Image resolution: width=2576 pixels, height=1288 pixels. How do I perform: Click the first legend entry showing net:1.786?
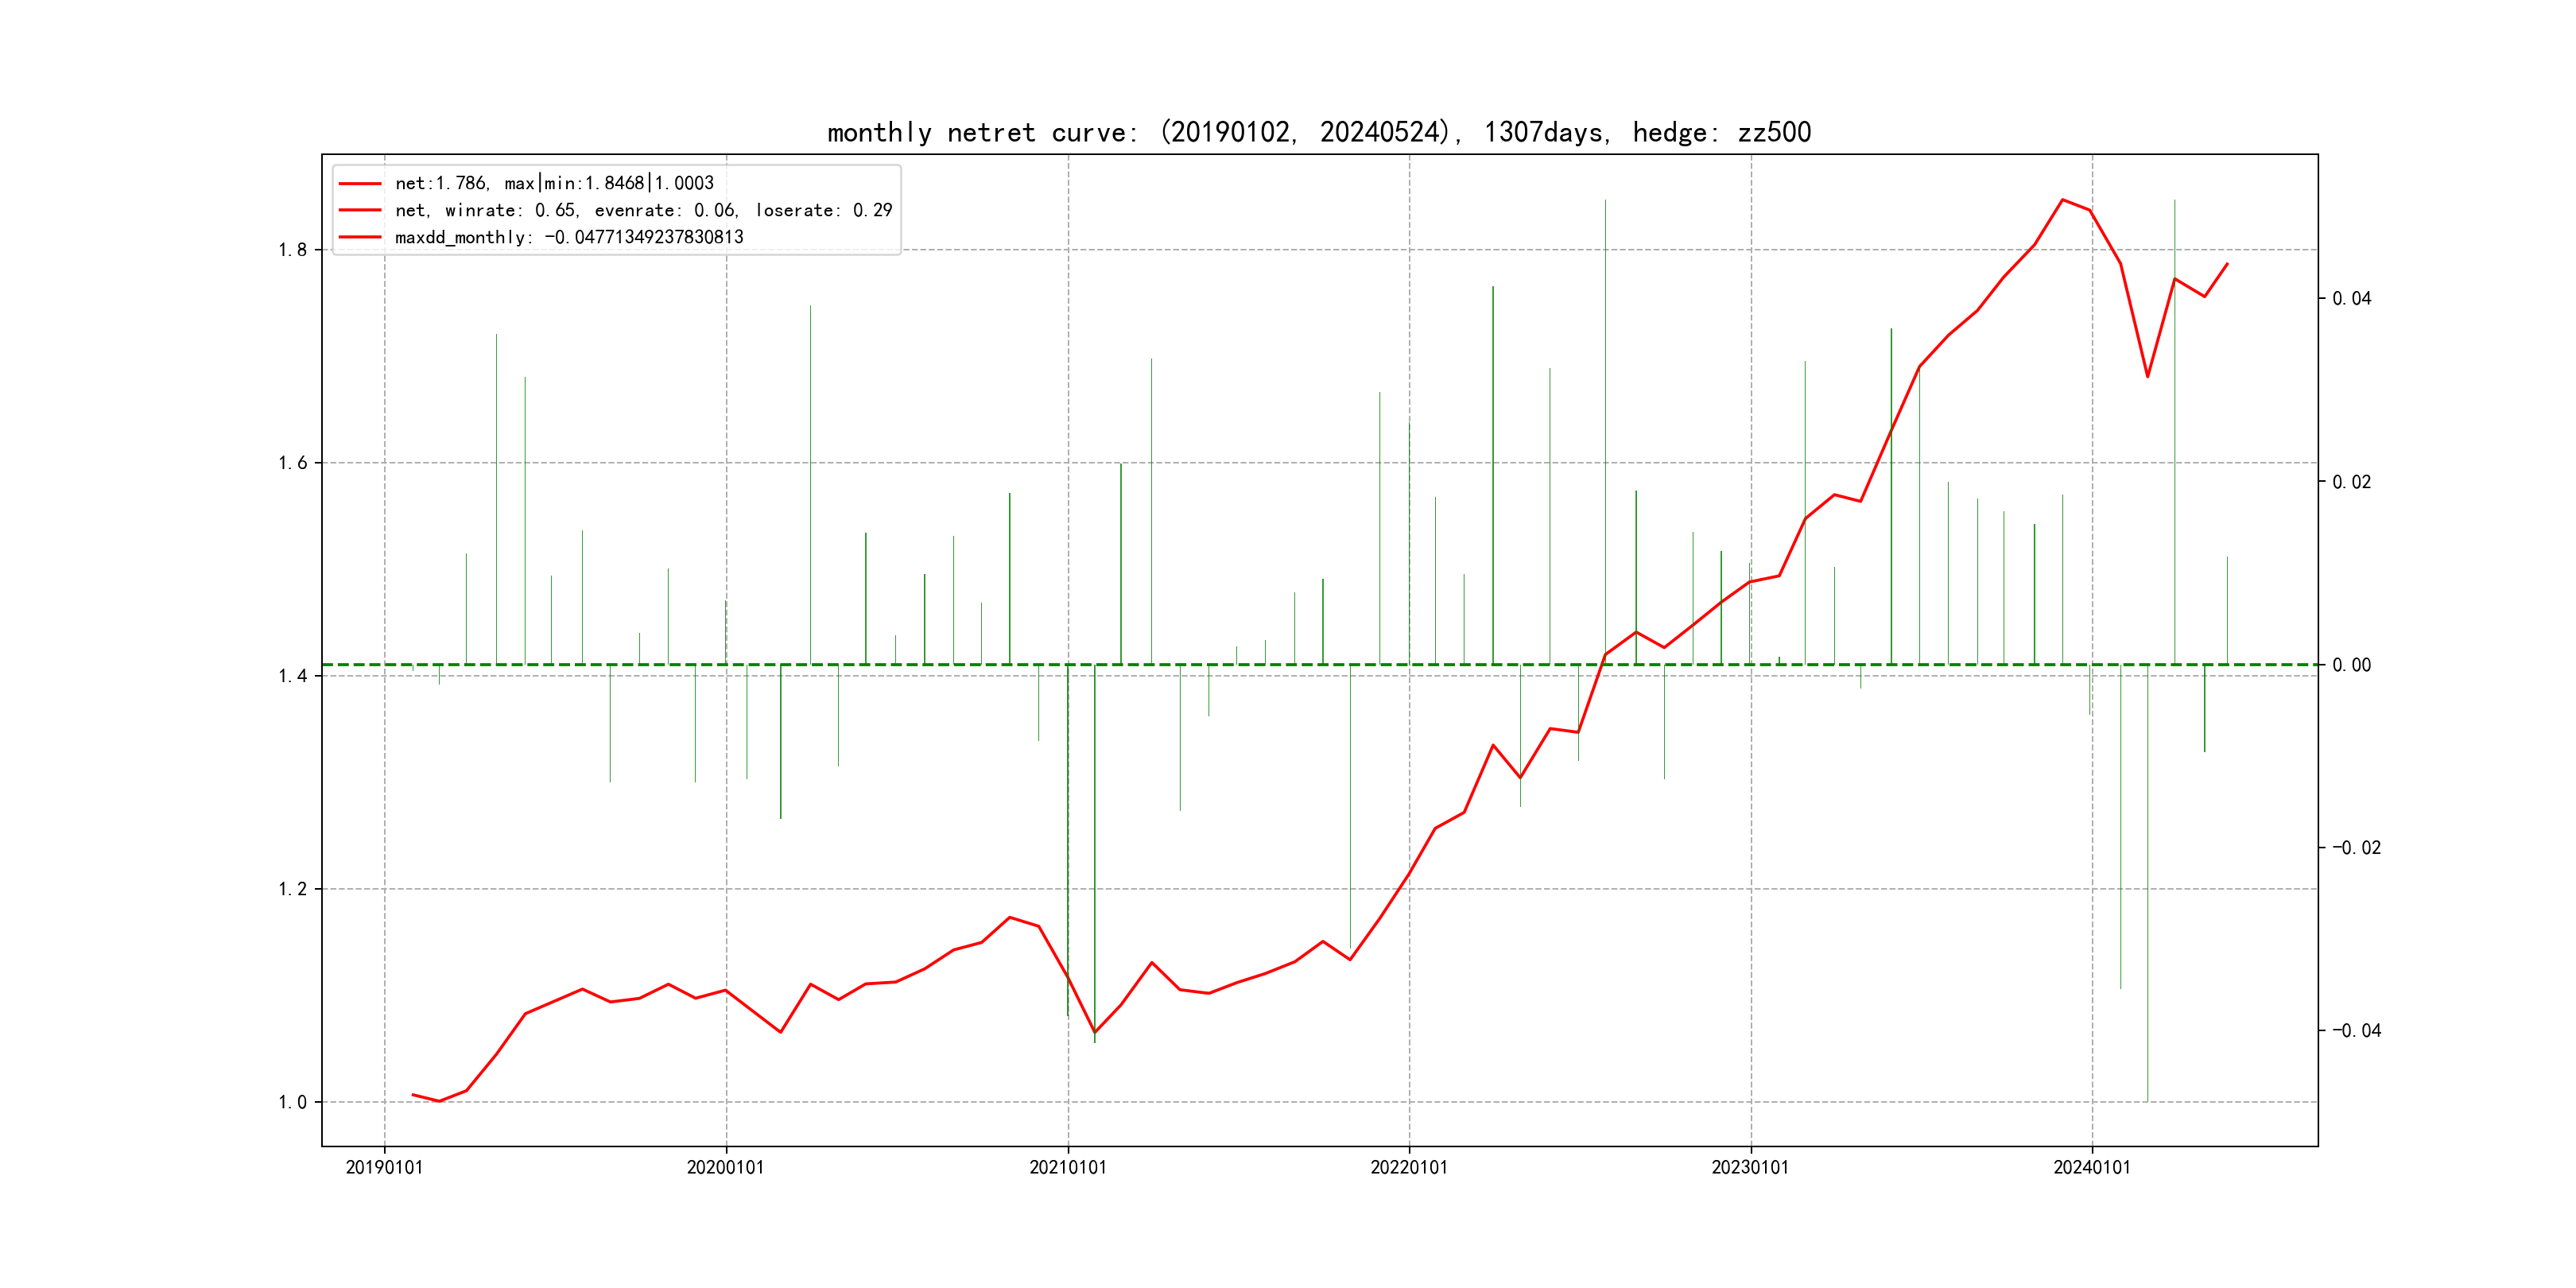point(554,183)
